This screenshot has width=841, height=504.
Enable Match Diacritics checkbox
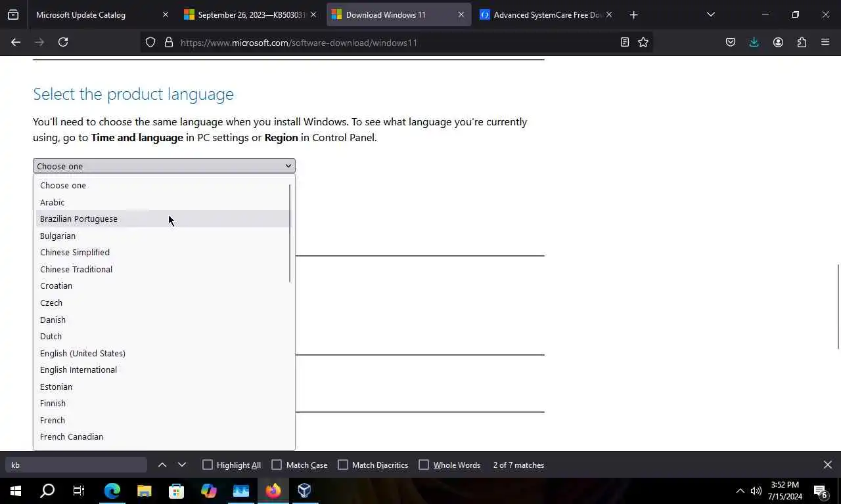pos(343,465)
